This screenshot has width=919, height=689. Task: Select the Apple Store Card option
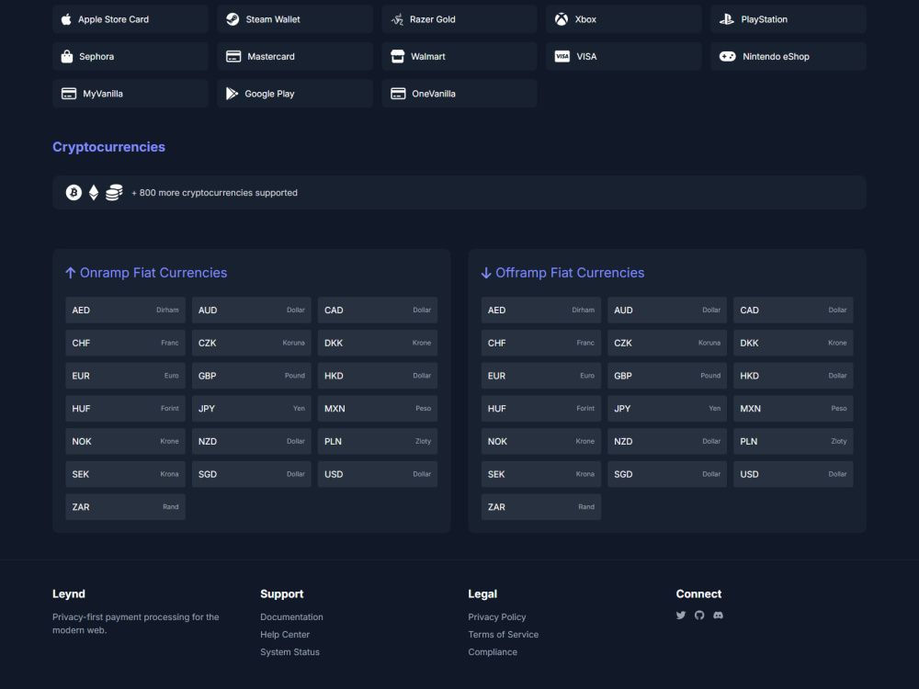130,19
